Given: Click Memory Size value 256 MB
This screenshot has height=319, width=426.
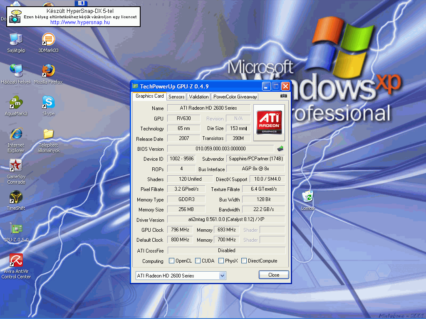Looking at the screenshot, I should [186, 209].
